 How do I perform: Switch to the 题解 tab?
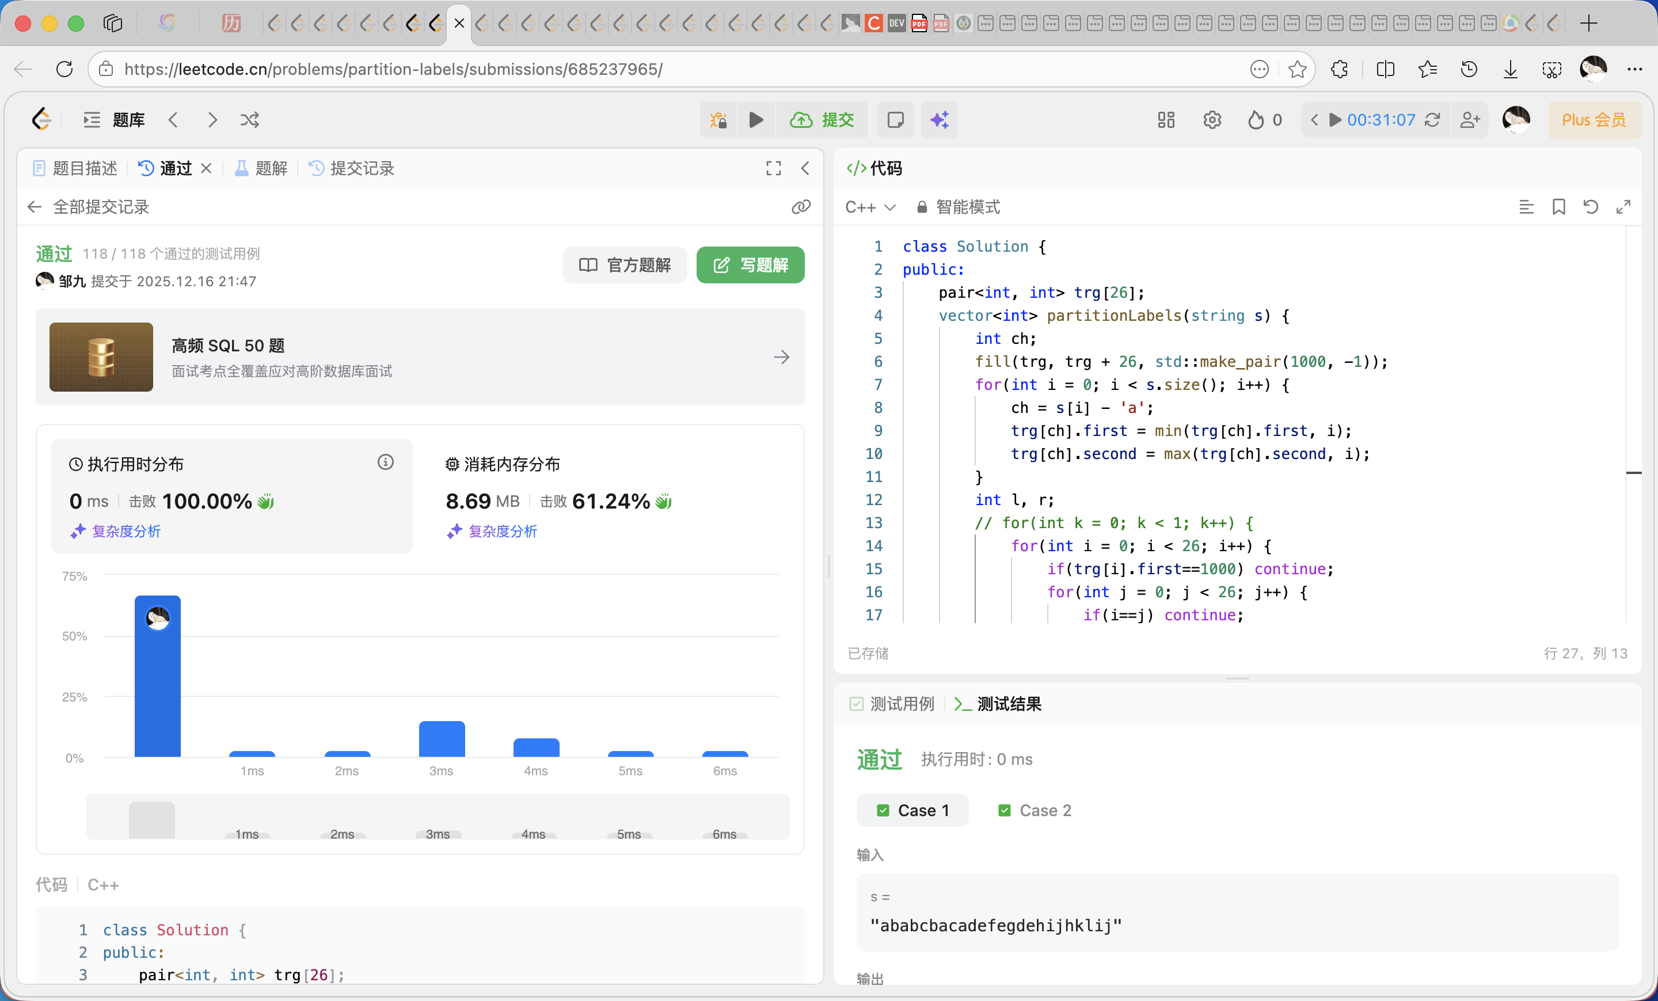(262, 168)
